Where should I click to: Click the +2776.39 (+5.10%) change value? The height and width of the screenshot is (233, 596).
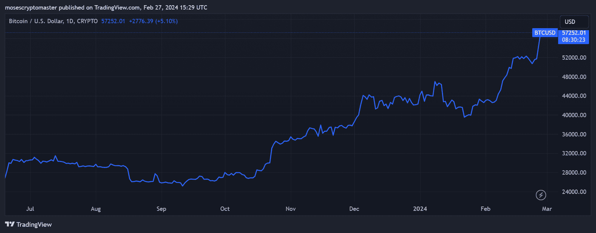click(153, 21)
